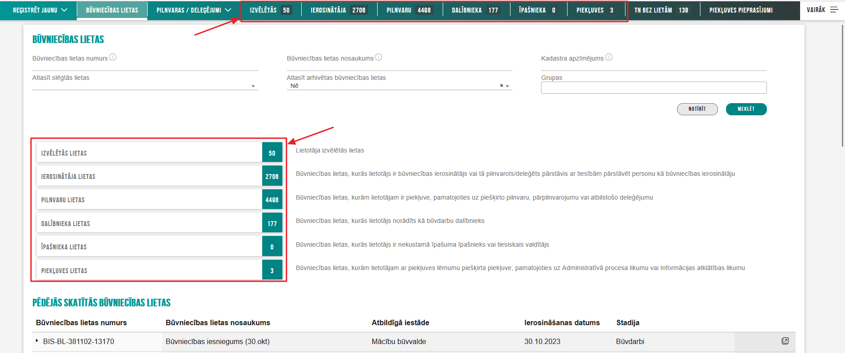
Task: Open Piekļuves lietas list
Action: [x=159, y=270]
